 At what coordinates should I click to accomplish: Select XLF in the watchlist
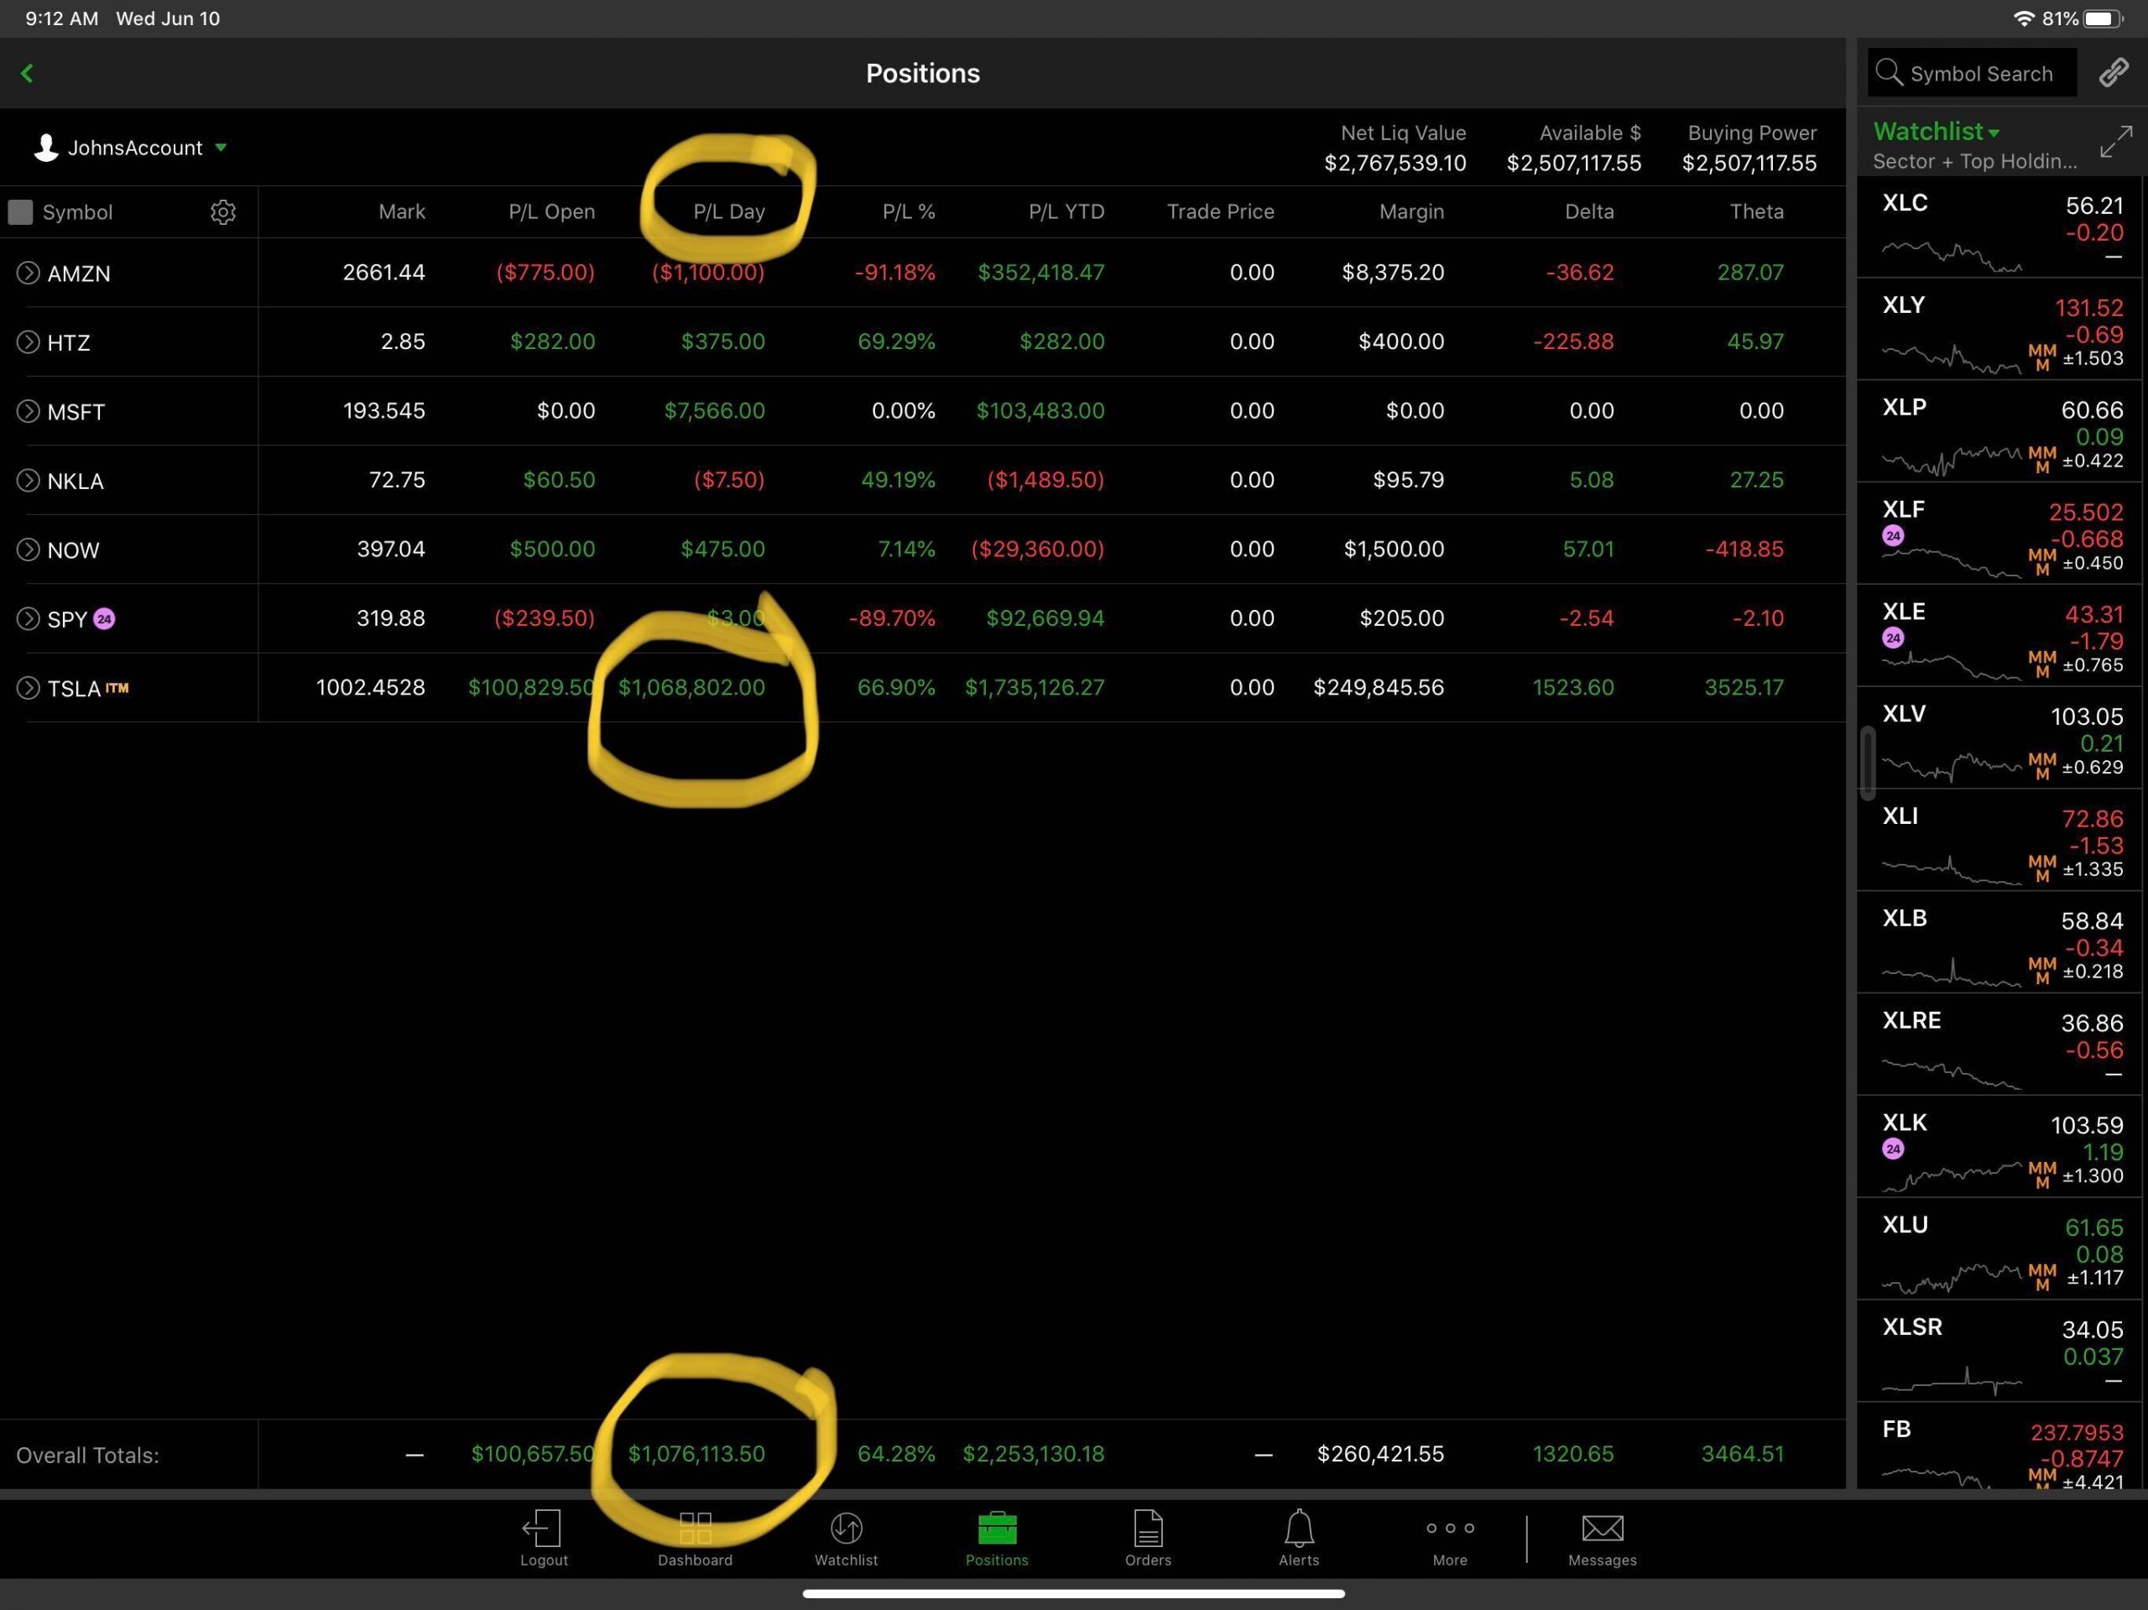[x=2001, y=533]
